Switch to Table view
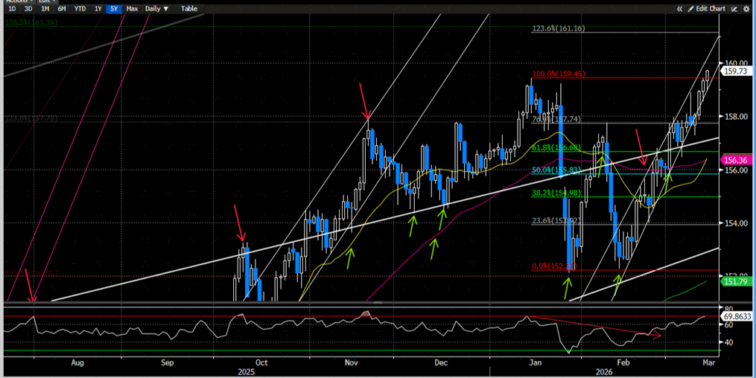The width and height of the screenshot is (756, 378). tap(189, 8)
